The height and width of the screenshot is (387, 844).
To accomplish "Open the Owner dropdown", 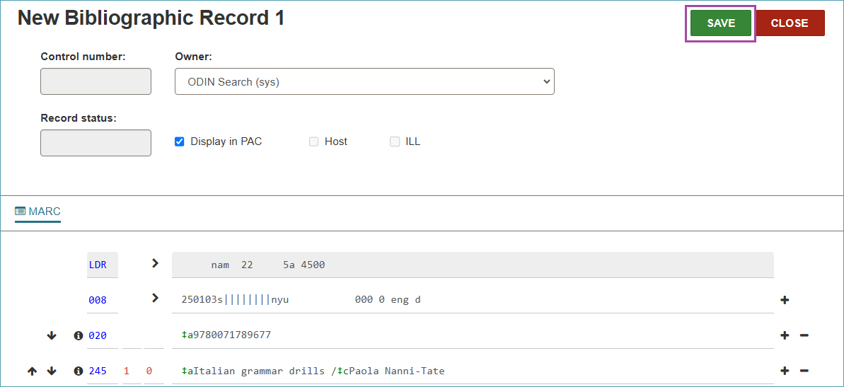I will click(364, 81).
